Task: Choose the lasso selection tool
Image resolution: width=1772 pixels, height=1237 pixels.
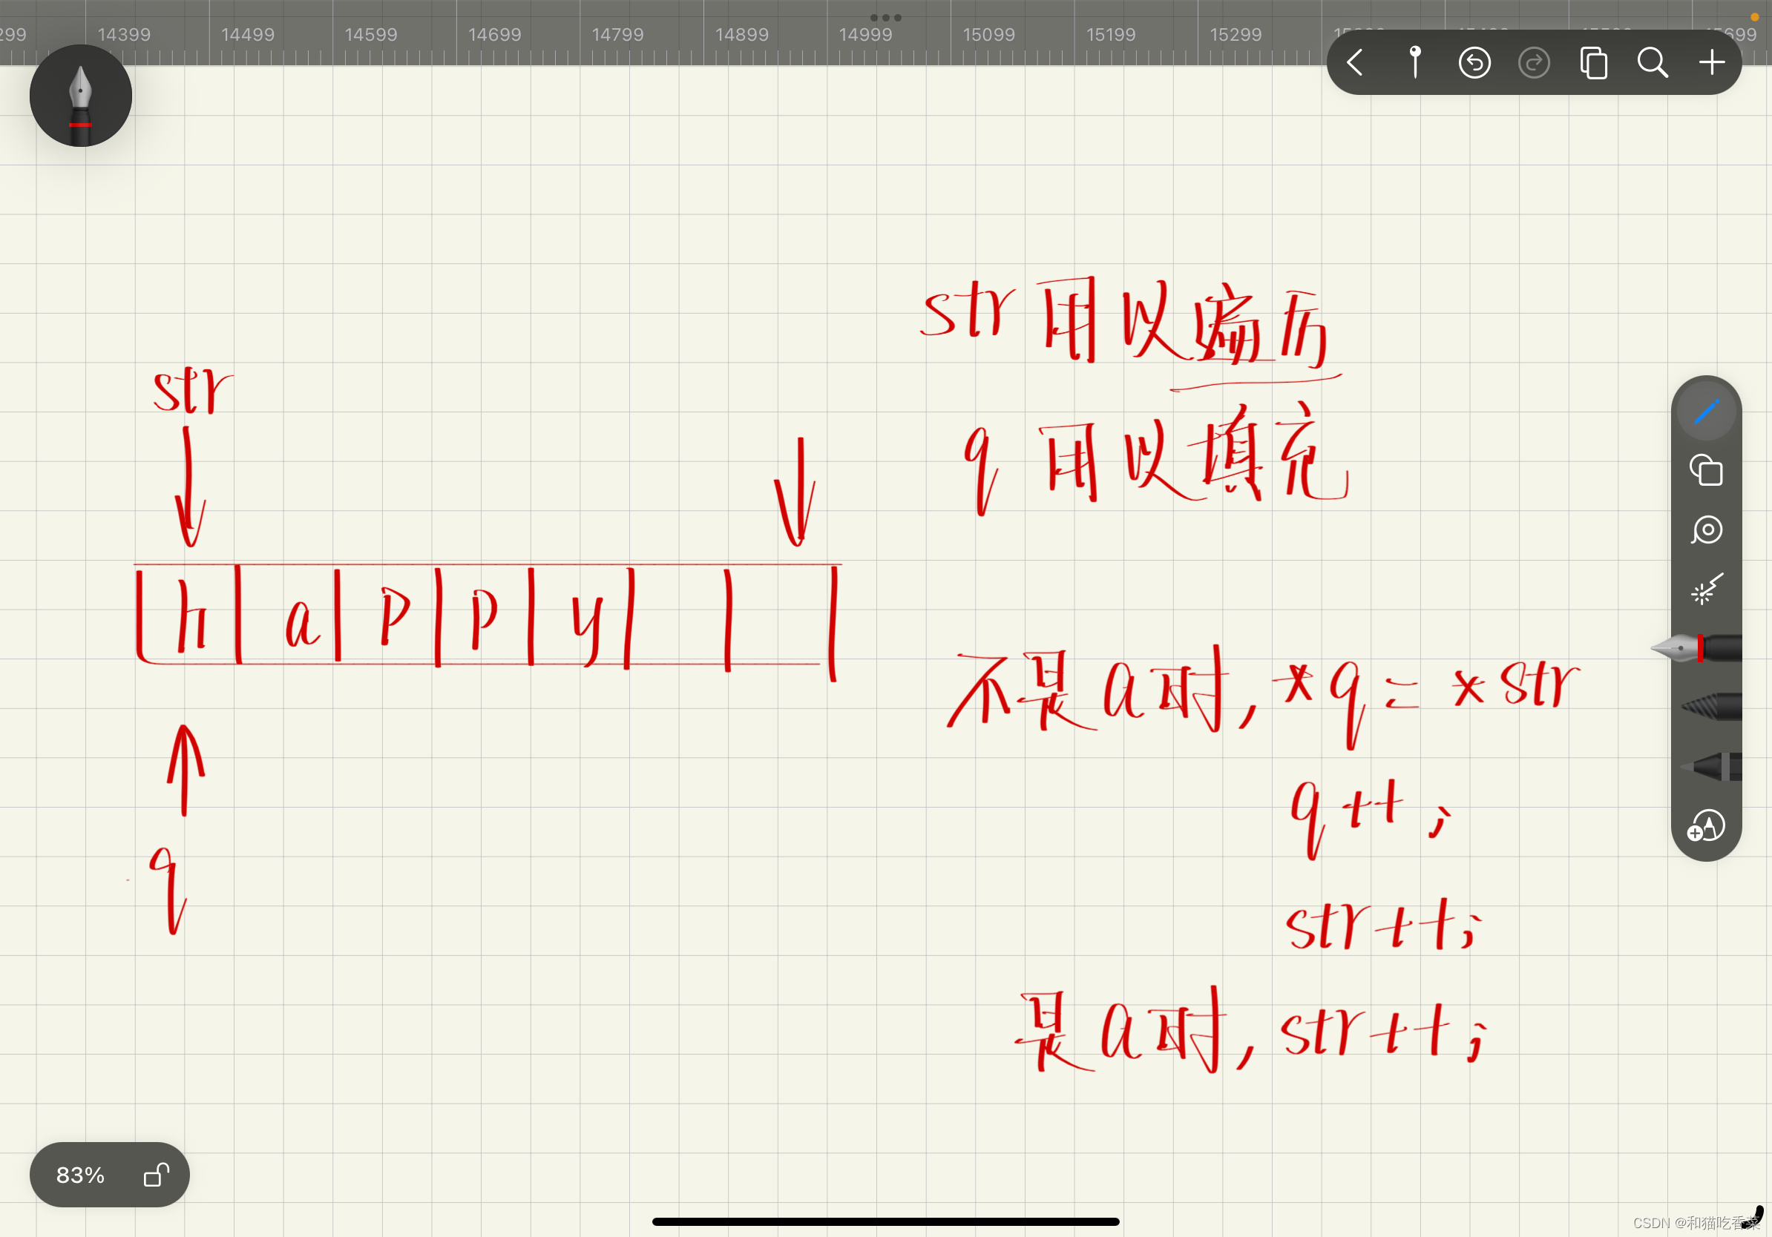Action: coord(1706,530)
